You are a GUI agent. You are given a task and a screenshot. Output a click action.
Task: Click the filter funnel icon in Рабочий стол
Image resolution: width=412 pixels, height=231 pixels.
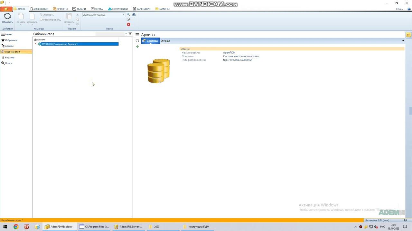point(130,34)
